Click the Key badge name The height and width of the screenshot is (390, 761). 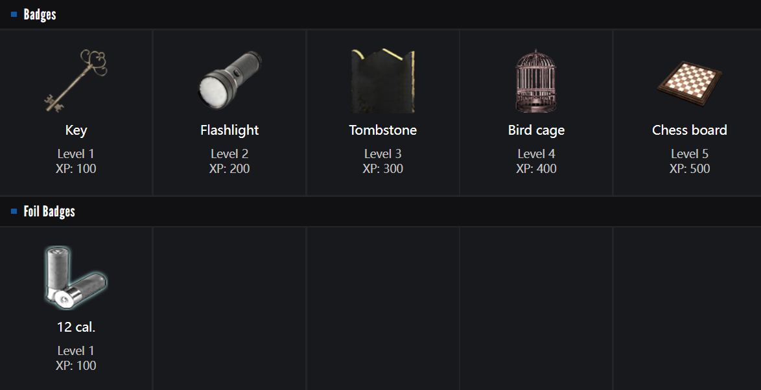coord(76,130)
